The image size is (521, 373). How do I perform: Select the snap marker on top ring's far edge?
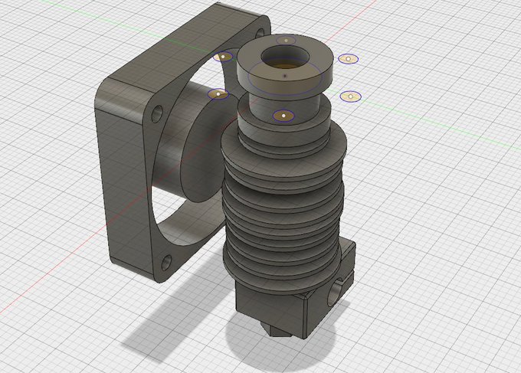click(x=286, y=41)
